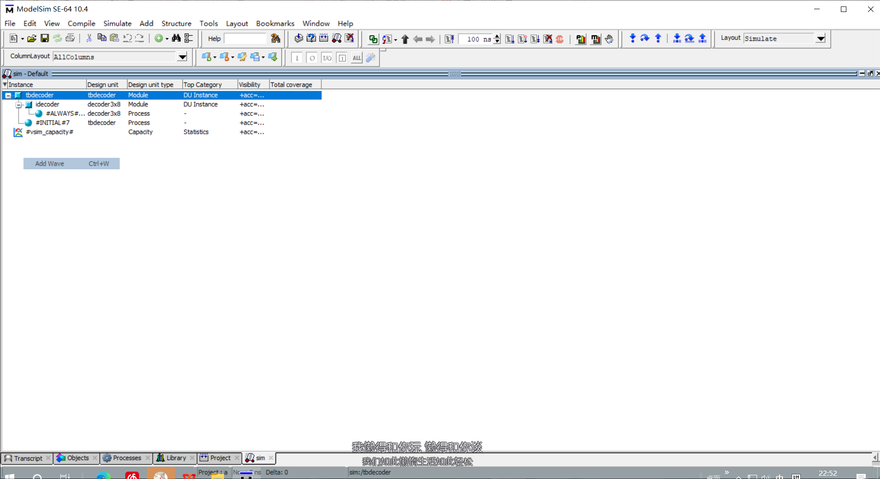880x479 pixels.
Task: Open the ColumnLayout AllColumns dropdown
Action: (182, 57)
